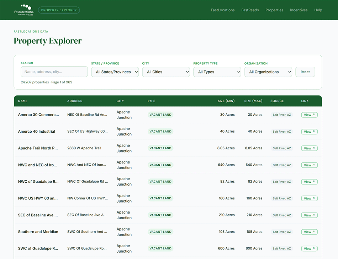Viewport: 338px width, 259px height.
Task: View the NWC of Guadalupe R... property
Action: pyautogui.click(x=309, y=182)
